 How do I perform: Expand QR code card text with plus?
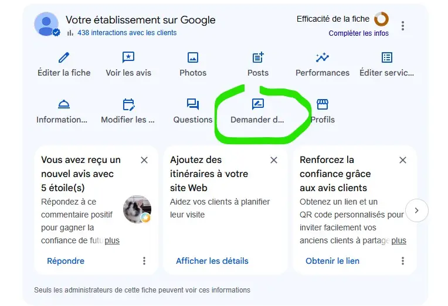399,240
